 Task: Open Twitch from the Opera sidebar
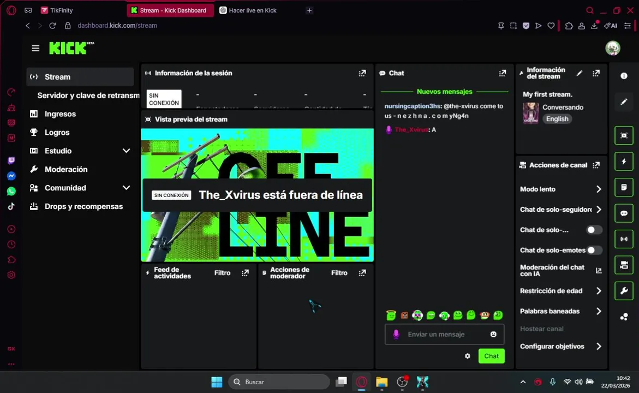click(x=11, y=160)
